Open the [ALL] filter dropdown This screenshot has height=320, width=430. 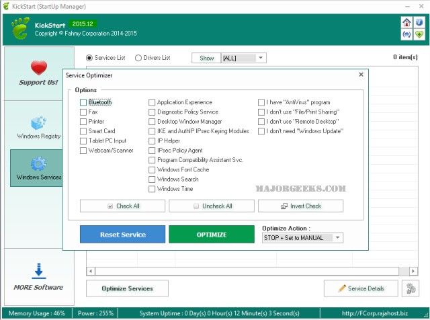[243, 58]
